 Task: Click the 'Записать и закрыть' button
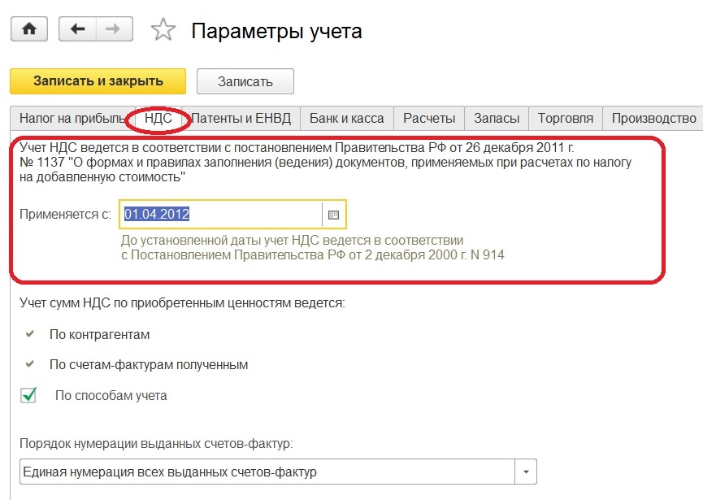pos(98,81)
